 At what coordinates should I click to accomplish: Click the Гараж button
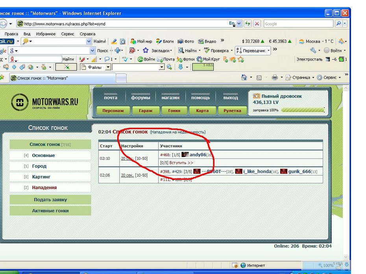point(146,111)
